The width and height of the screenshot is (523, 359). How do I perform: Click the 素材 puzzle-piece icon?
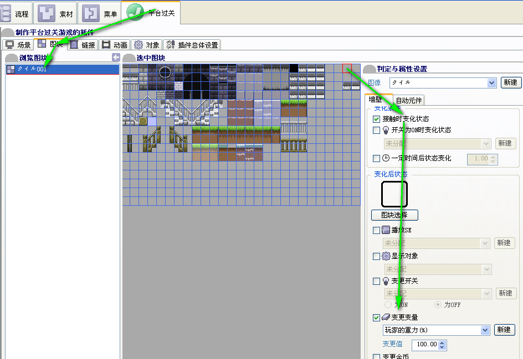47,13
